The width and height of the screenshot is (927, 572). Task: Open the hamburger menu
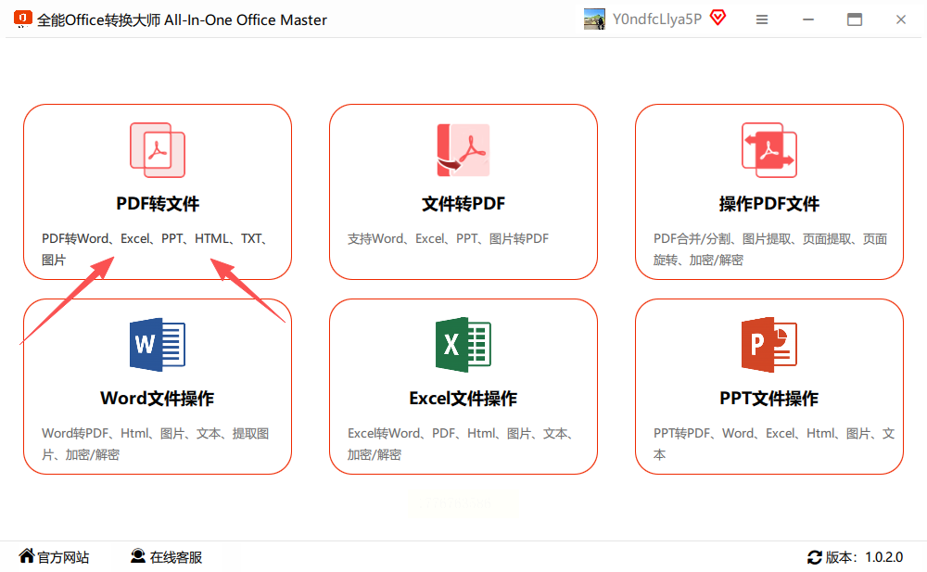click(762, 19)
